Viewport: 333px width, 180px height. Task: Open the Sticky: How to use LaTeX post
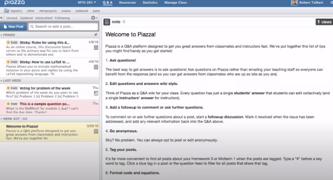[49, 68]
